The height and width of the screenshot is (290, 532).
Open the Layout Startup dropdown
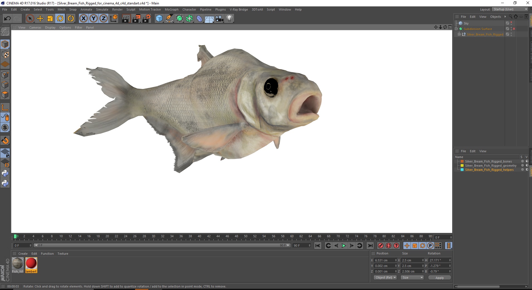click(510, 9)
